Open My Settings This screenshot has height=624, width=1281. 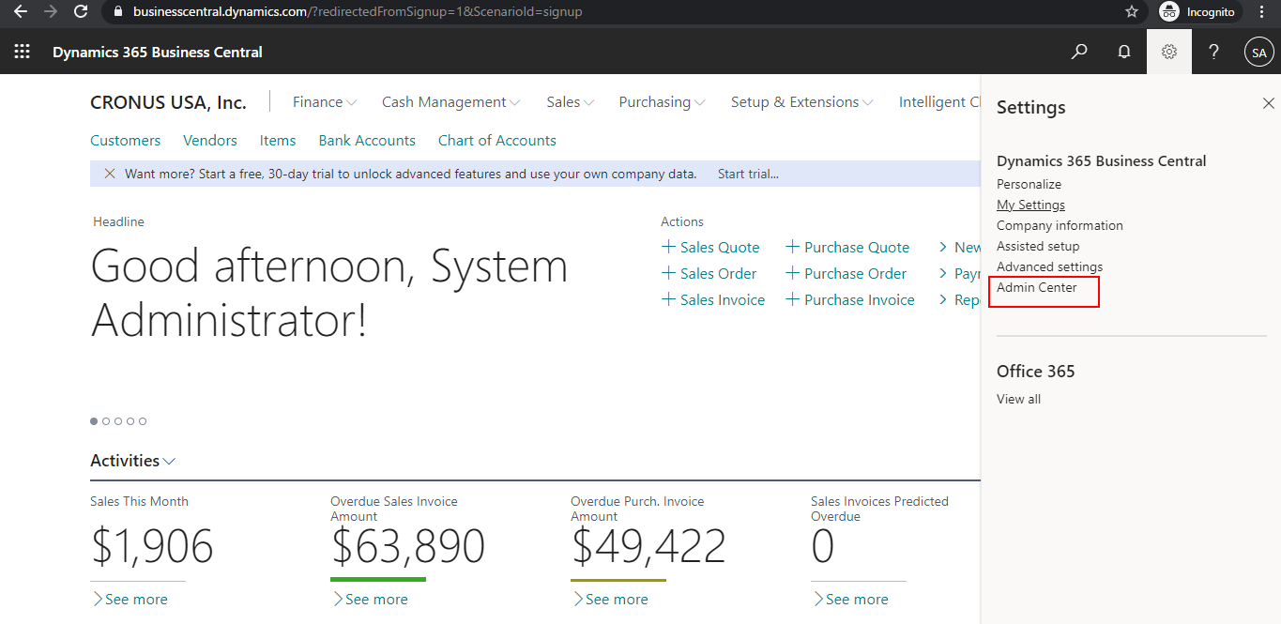point(1030,205)
